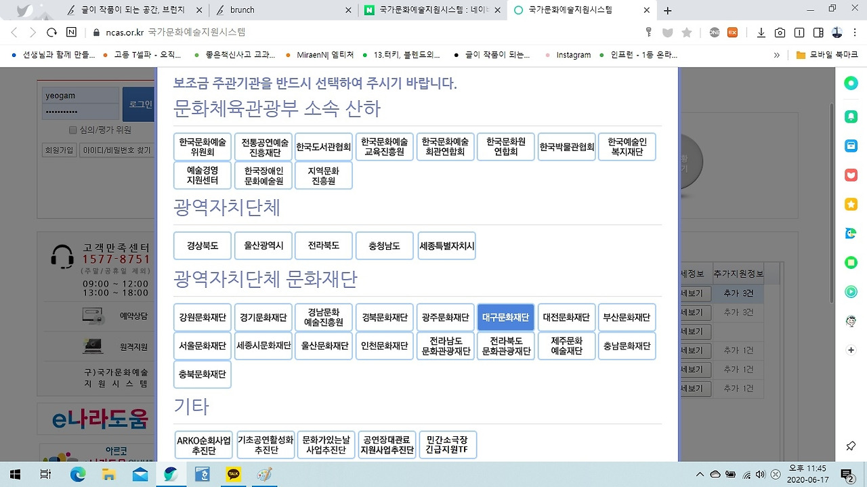Open the split view layout icon

tap(818, 33)
